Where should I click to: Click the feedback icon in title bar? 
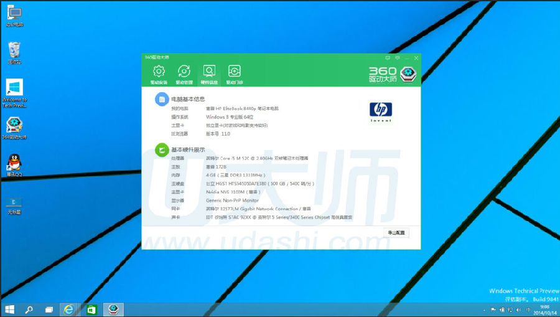[387, 57]
